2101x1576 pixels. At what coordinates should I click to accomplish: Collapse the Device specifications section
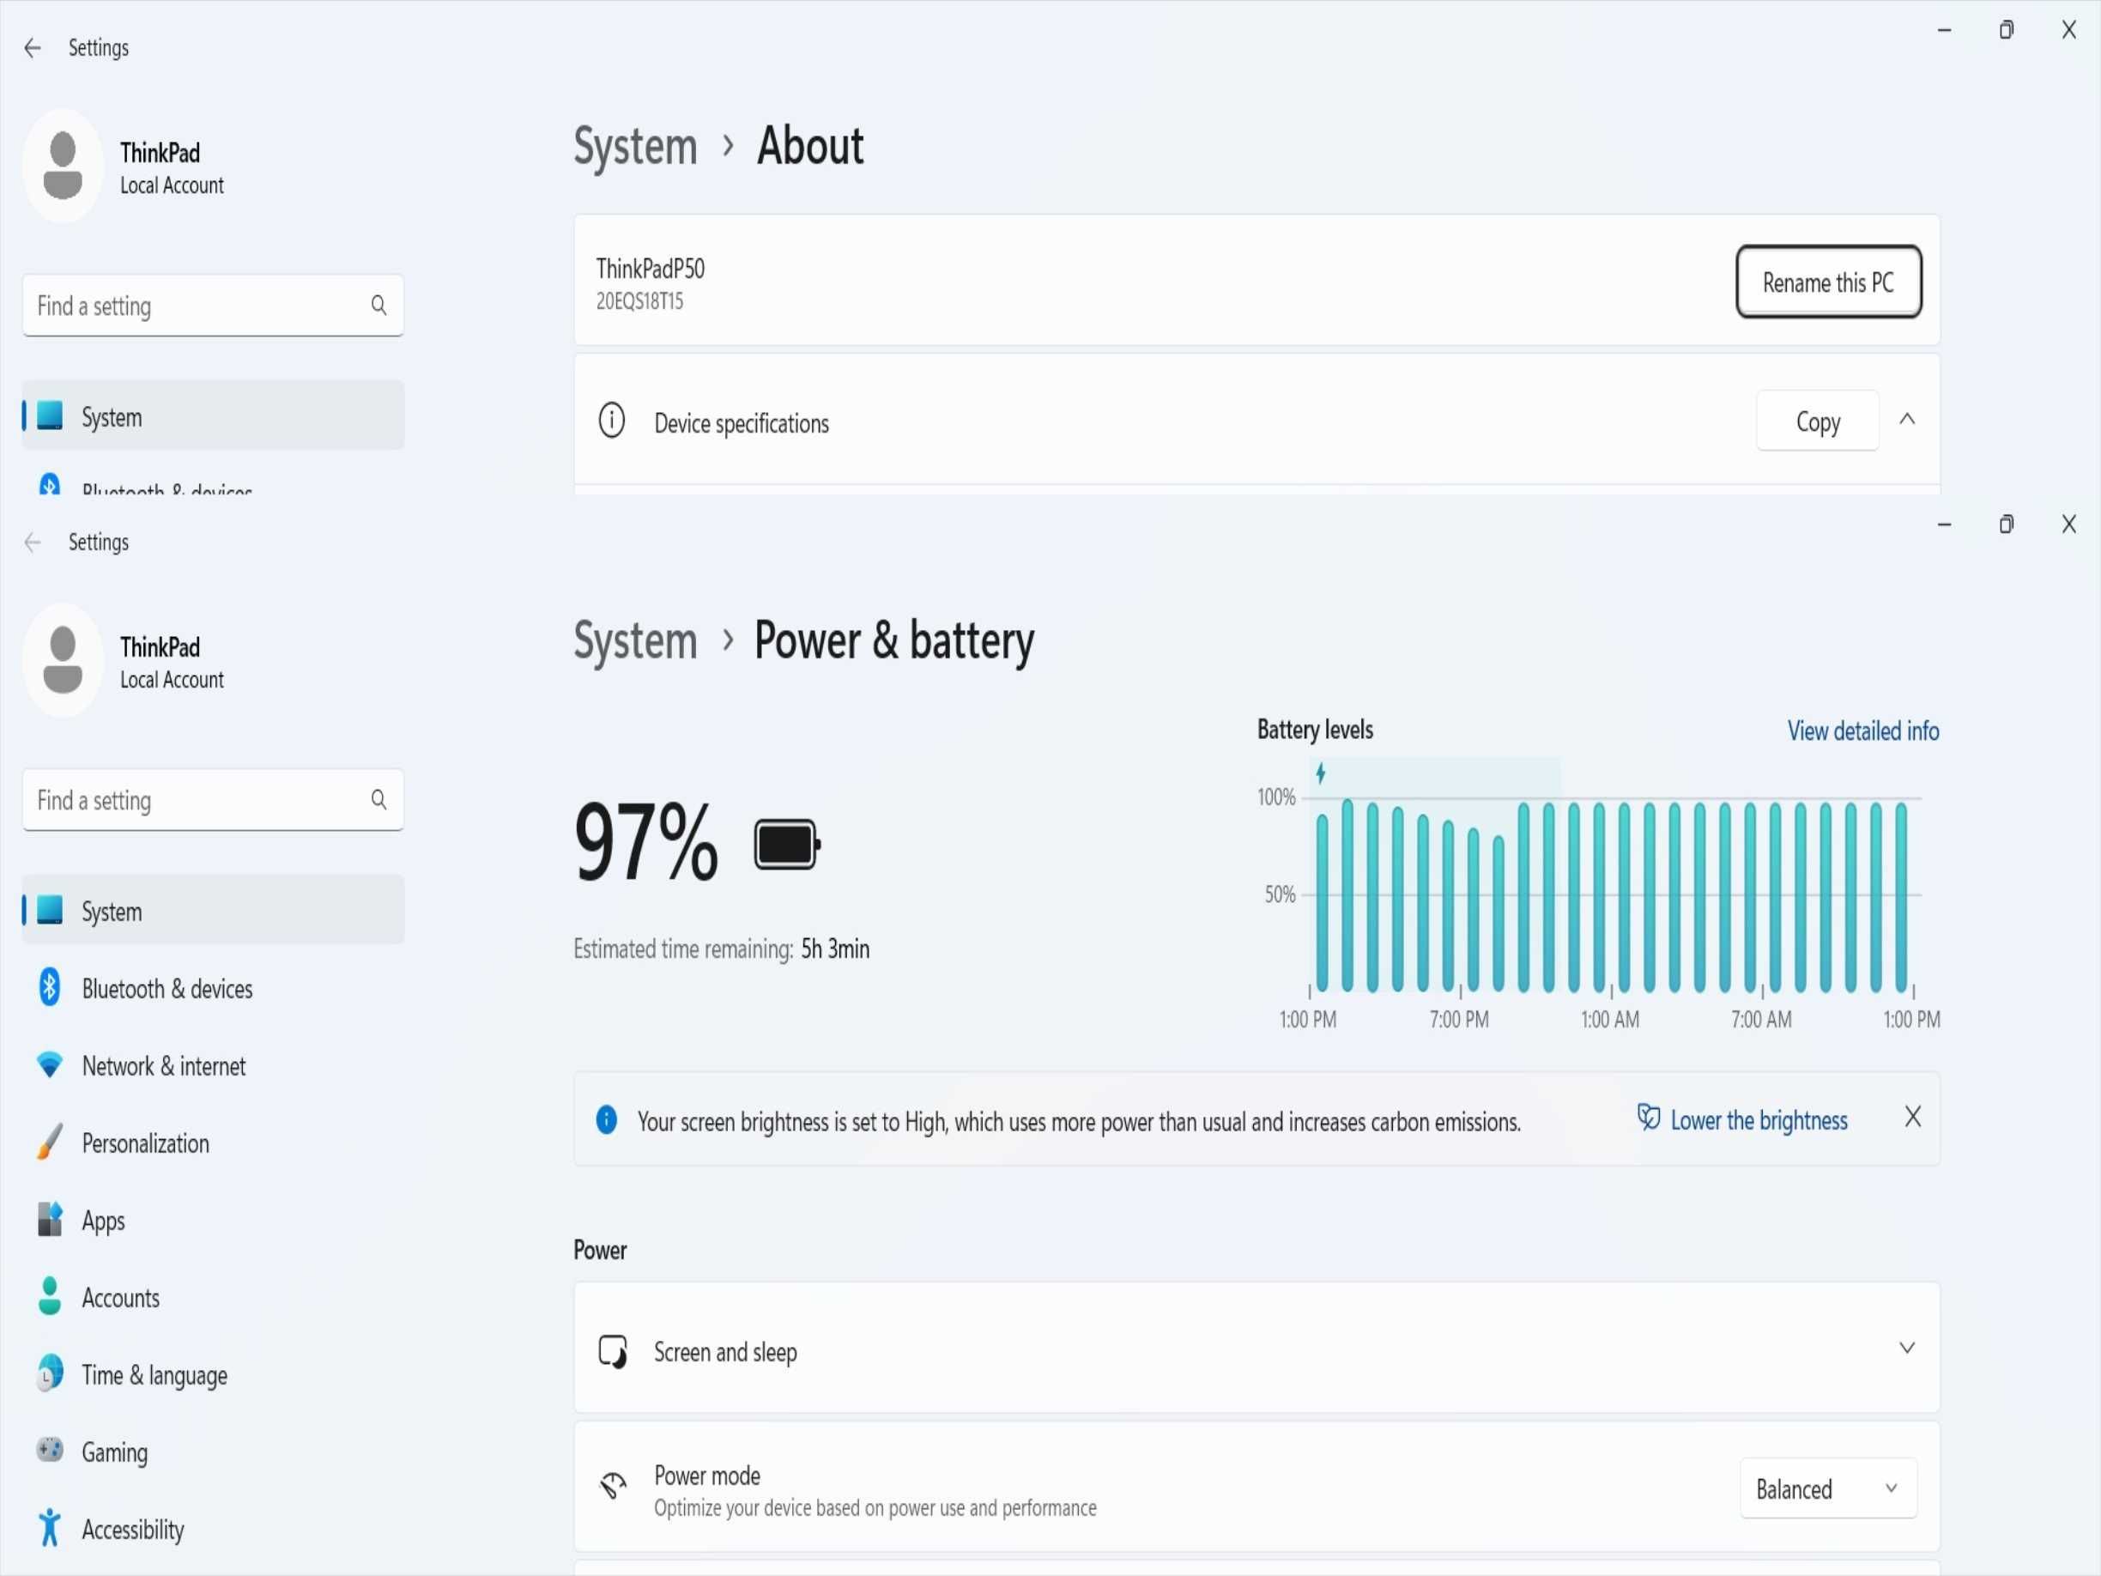point(1907,420)
